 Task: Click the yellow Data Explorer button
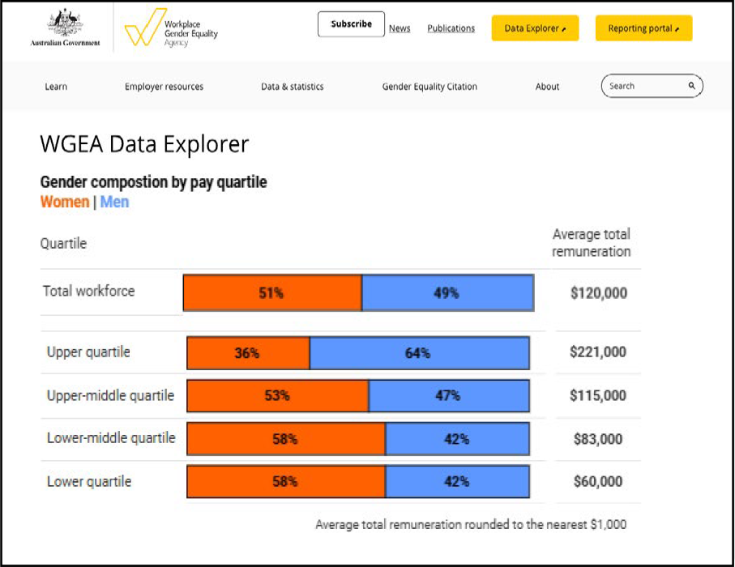click(x=535, y=28)
